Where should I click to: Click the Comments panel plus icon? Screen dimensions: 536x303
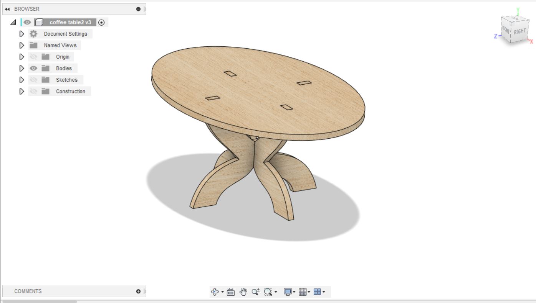(x=138, y=291)
